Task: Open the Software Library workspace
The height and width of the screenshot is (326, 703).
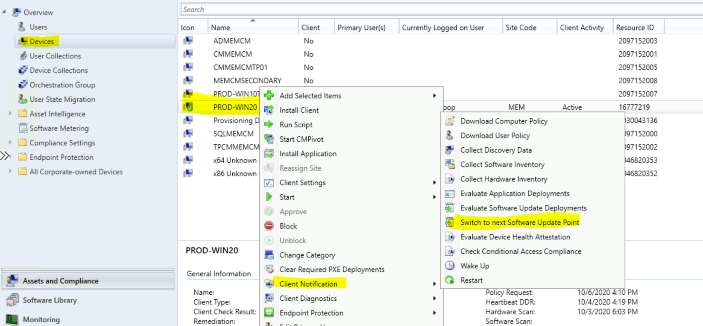Action: (x=50, y=300)
